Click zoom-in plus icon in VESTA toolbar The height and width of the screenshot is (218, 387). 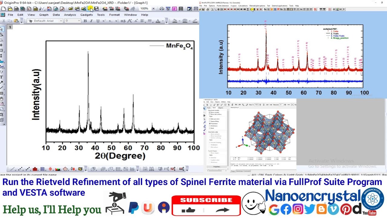[285, 105]
